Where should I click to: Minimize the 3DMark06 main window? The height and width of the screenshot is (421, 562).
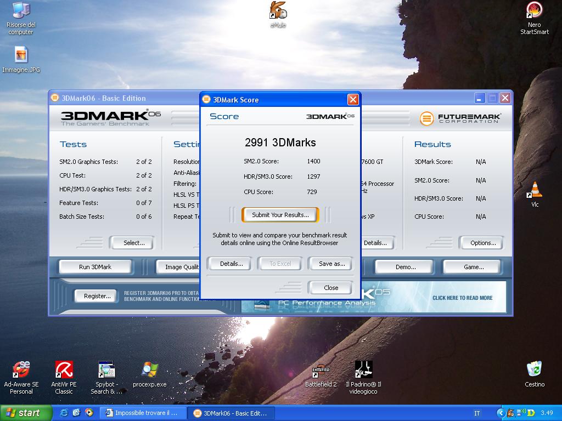coord(480,98)
